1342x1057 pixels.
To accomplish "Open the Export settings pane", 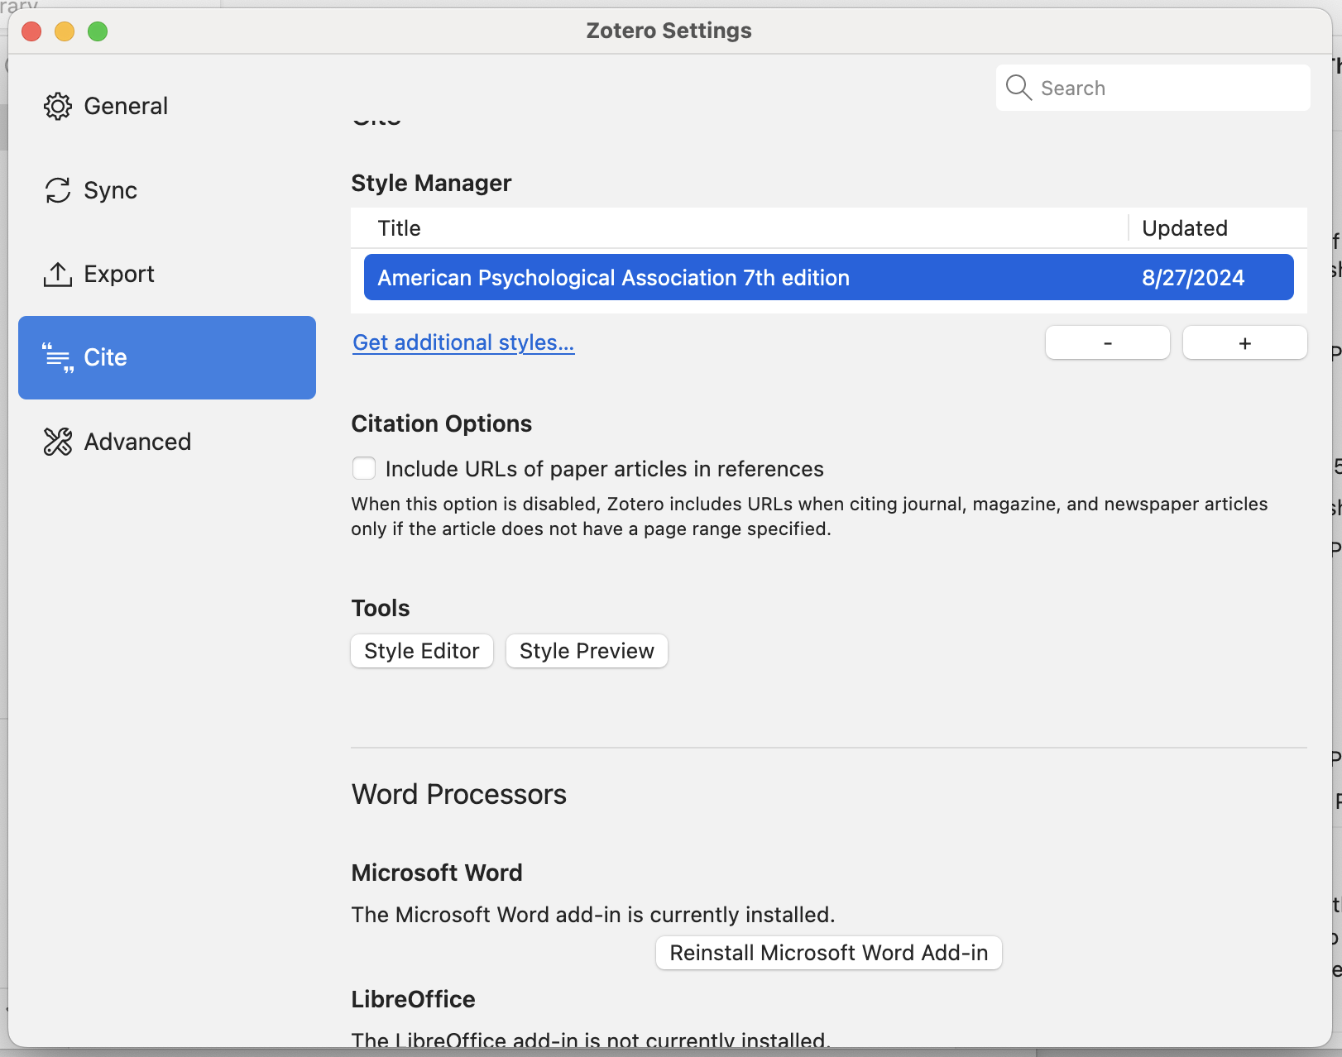I will click(167, 274).
